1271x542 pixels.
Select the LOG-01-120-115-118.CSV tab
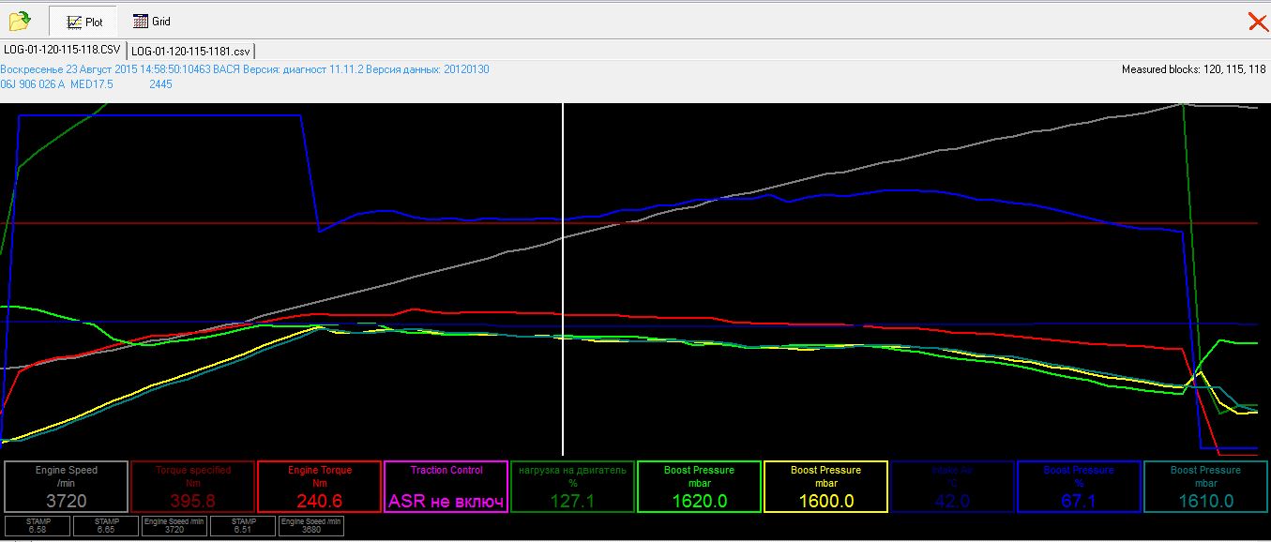coord(62,50)
